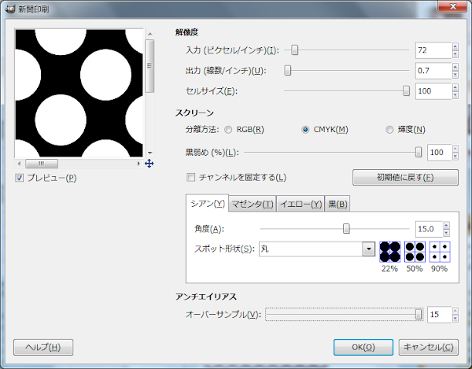Click the 黒弱め field showing 100
The image size is (472, 369).
440,153
